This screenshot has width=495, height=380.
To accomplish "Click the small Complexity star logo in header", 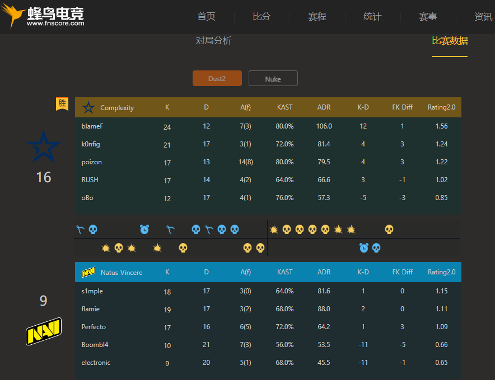I will tap(88, 108).
